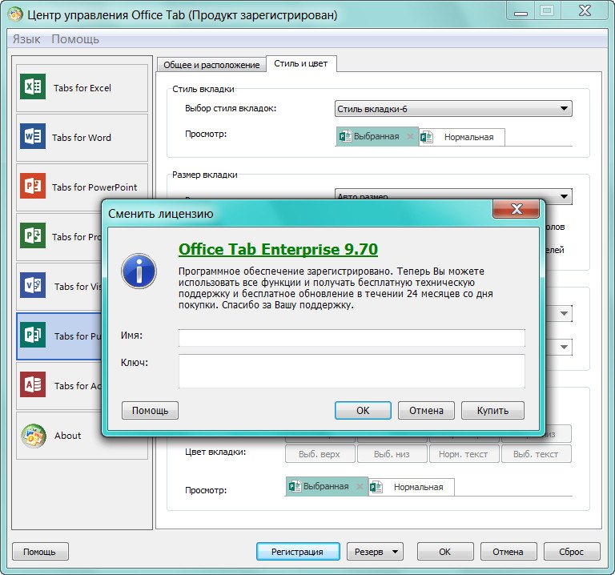
Task: Pick the Выб. верх color button
Action: pyautogui.click(x=320, y=454)
